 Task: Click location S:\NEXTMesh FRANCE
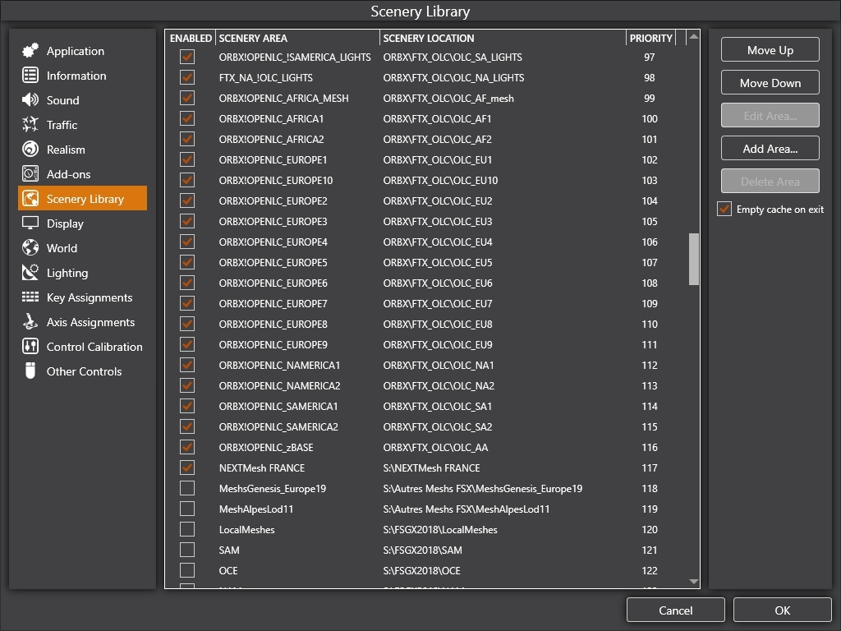click(431, 467)
